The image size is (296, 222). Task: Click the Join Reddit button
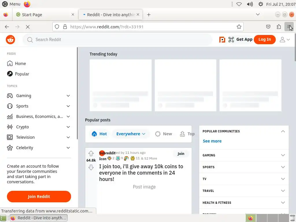coord(39,197)
